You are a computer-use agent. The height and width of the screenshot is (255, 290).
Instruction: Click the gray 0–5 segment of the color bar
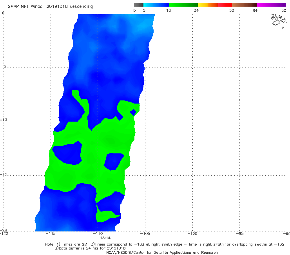coord(139,5)
